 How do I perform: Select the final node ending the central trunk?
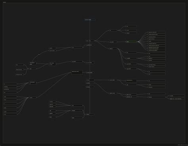click(90, 114)
